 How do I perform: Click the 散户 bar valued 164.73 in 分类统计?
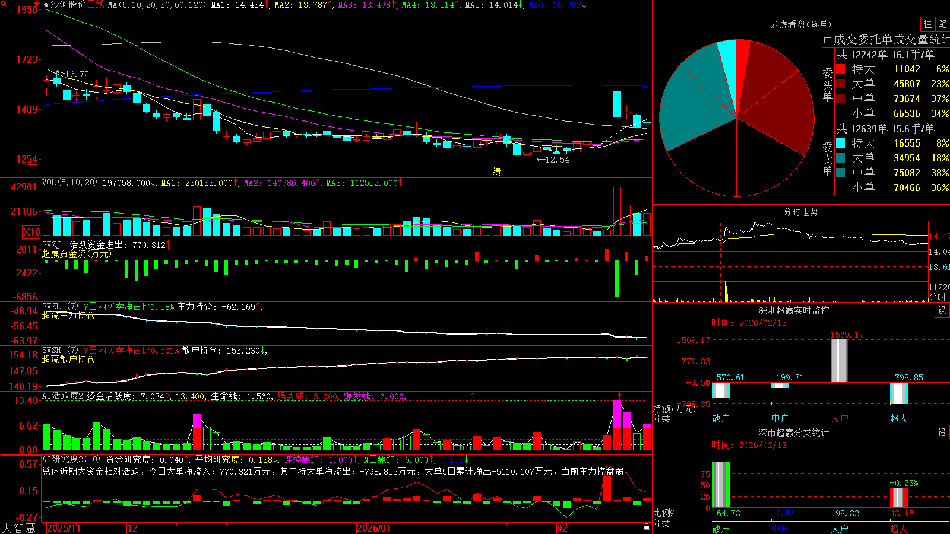click(x=720, y=485)
